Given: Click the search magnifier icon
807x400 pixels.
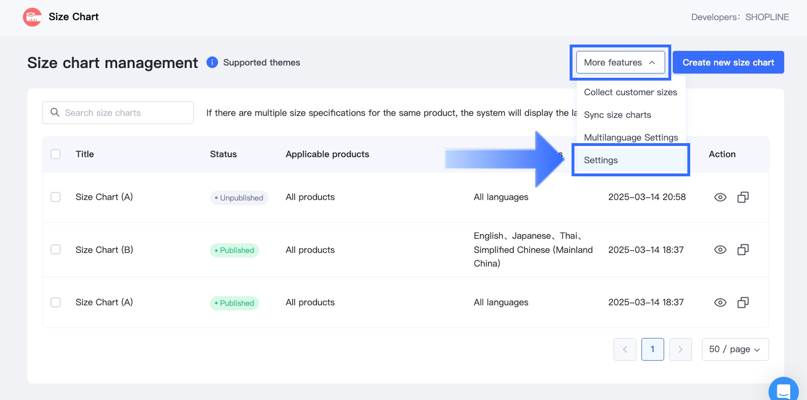Looking at the screenshot, I should coord(55,112).
